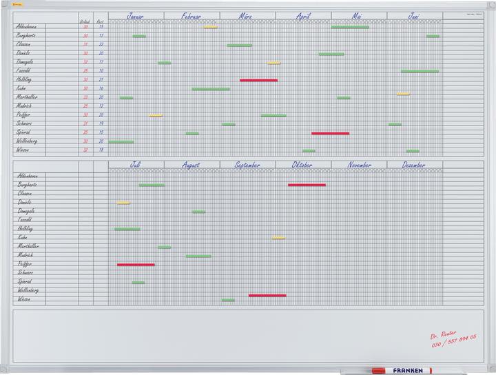The width and height of the screenshot is (496, 375).
Task: Select the long green strip under Juni in Fassold row
Action: click(x=420, y=71)
